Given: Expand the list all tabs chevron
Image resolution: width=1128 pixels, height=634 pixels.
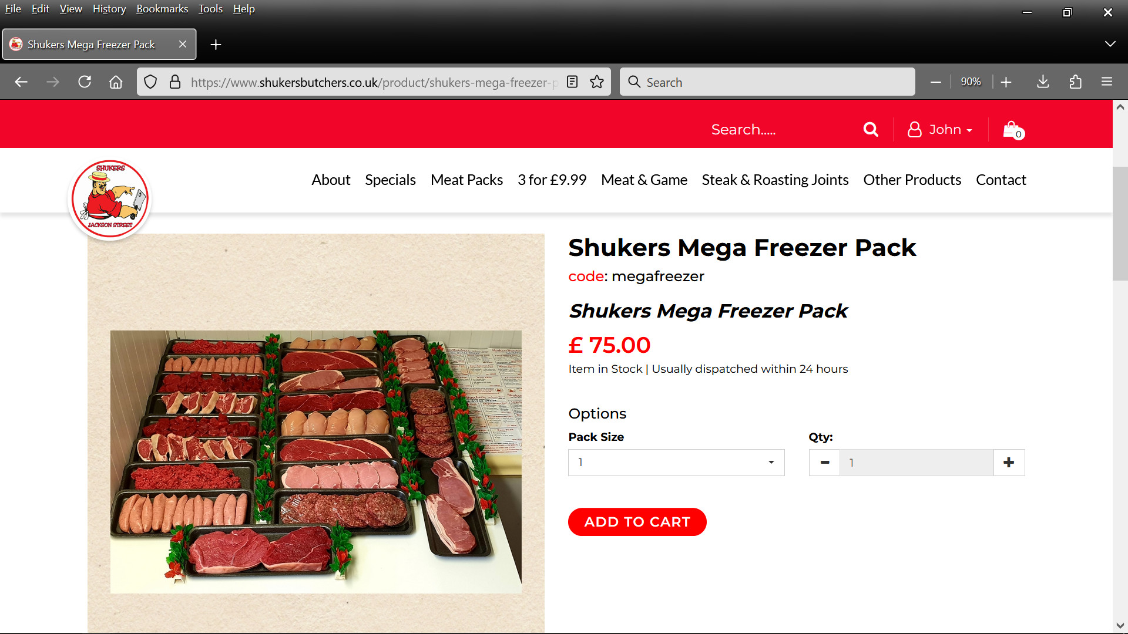Looking at the screenshot, I should tap(1110, 44).
